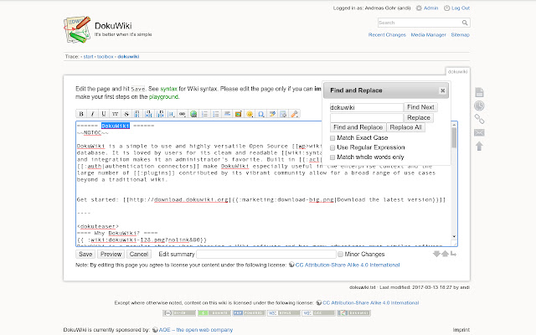Image resolution: width=536 pixels, height=335 pixels.
Task: Cancel the page editing
Action: pyautogui.click(x=139, y=254)
